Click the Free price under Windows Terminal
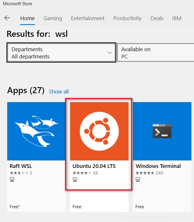This screenshot has height=222, width=194. 140,206
